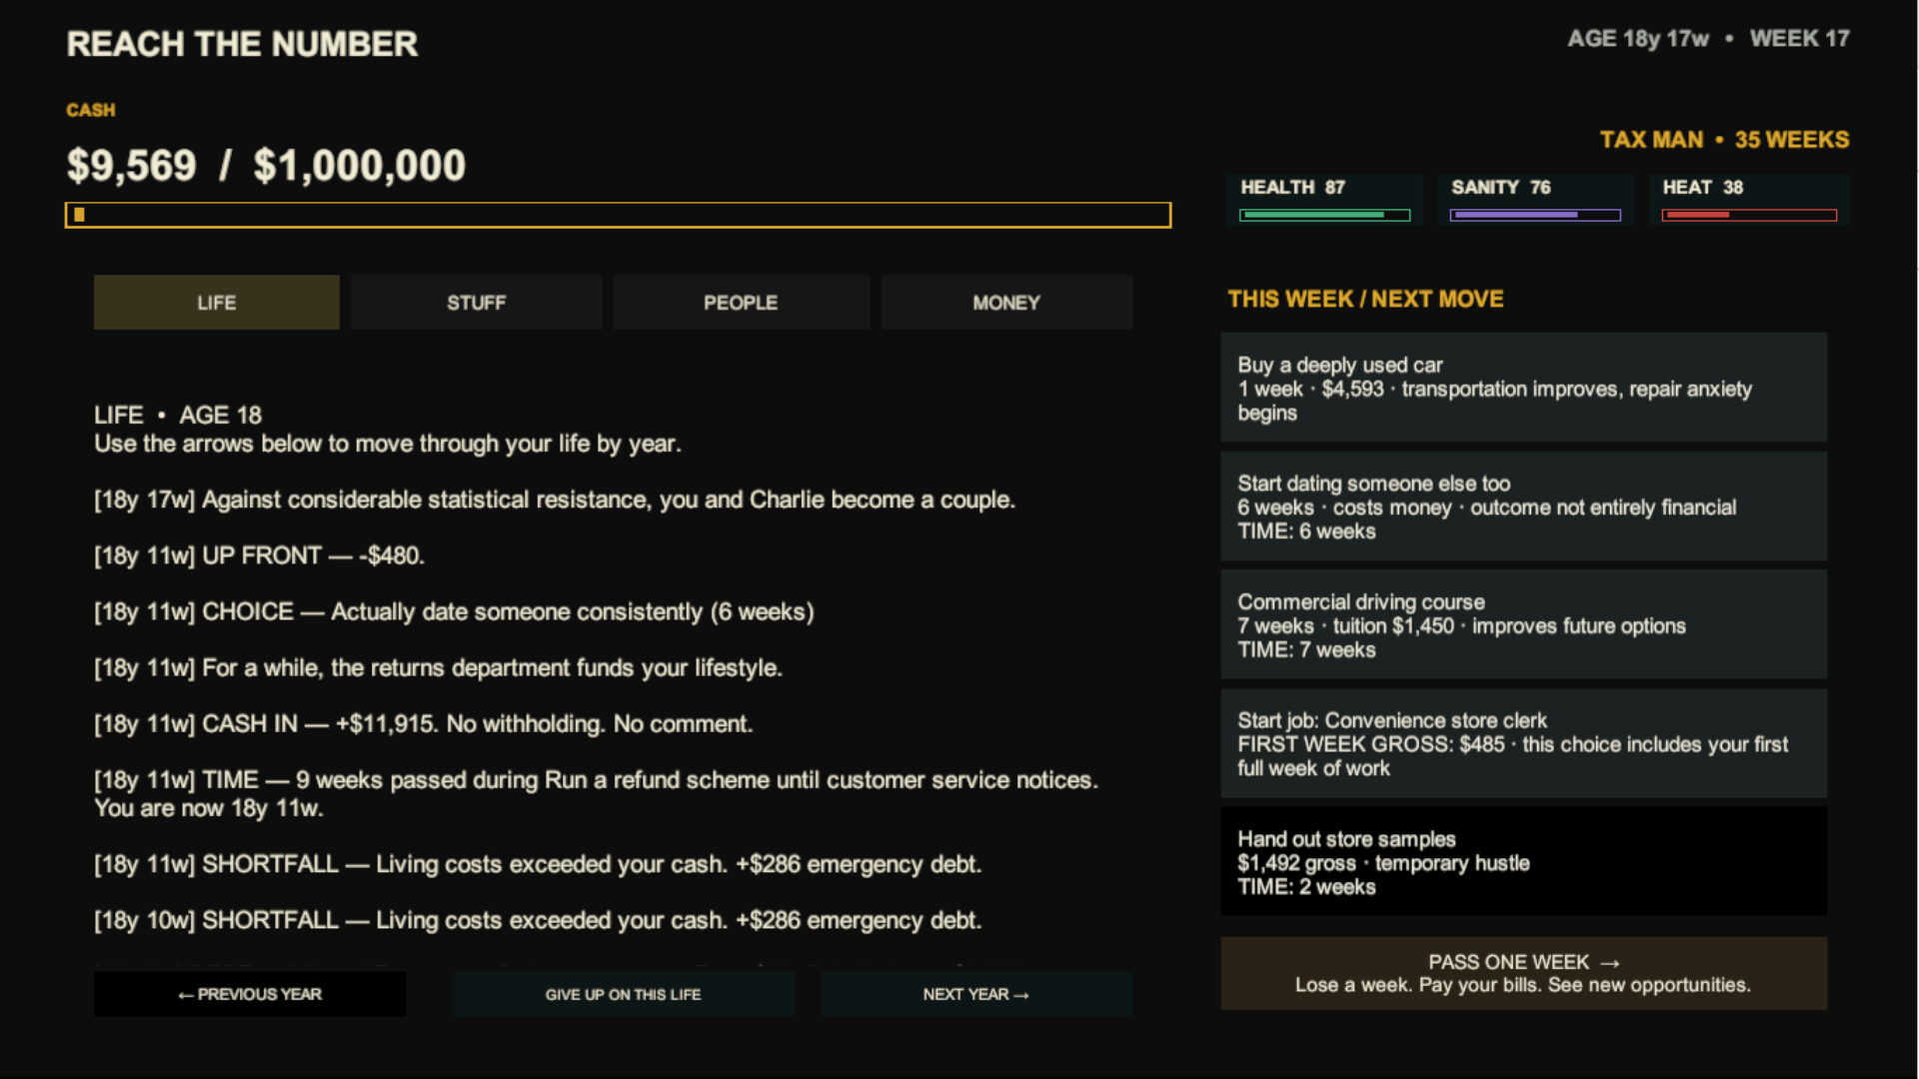This screenshot has height=1079, width=1919.
Task: Choose Hand out store samples hustle
Action: [1523, 861]
